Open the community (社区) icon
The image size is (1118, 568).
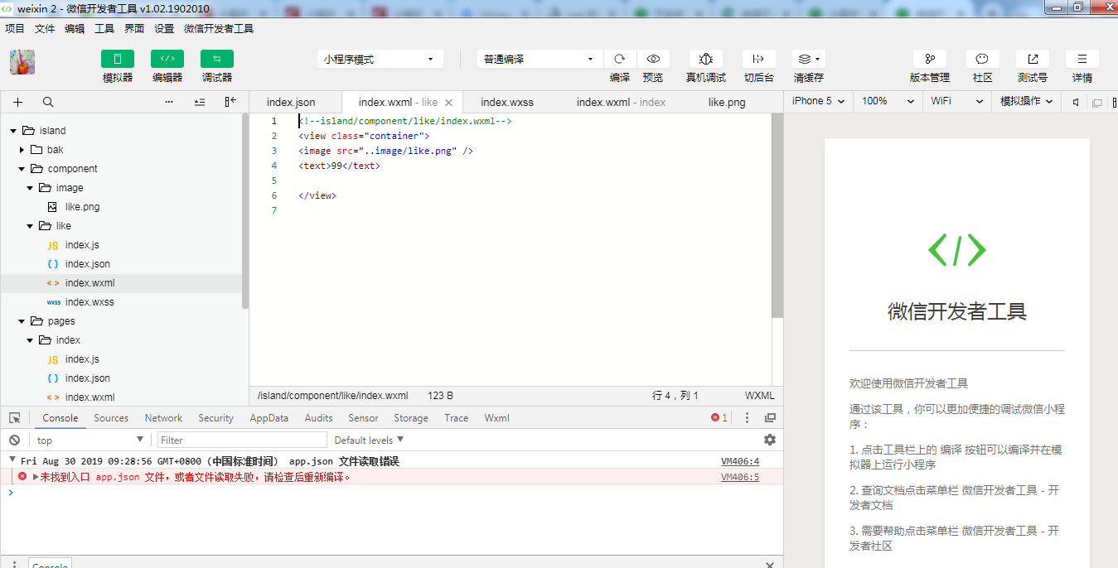pos(982,59)
